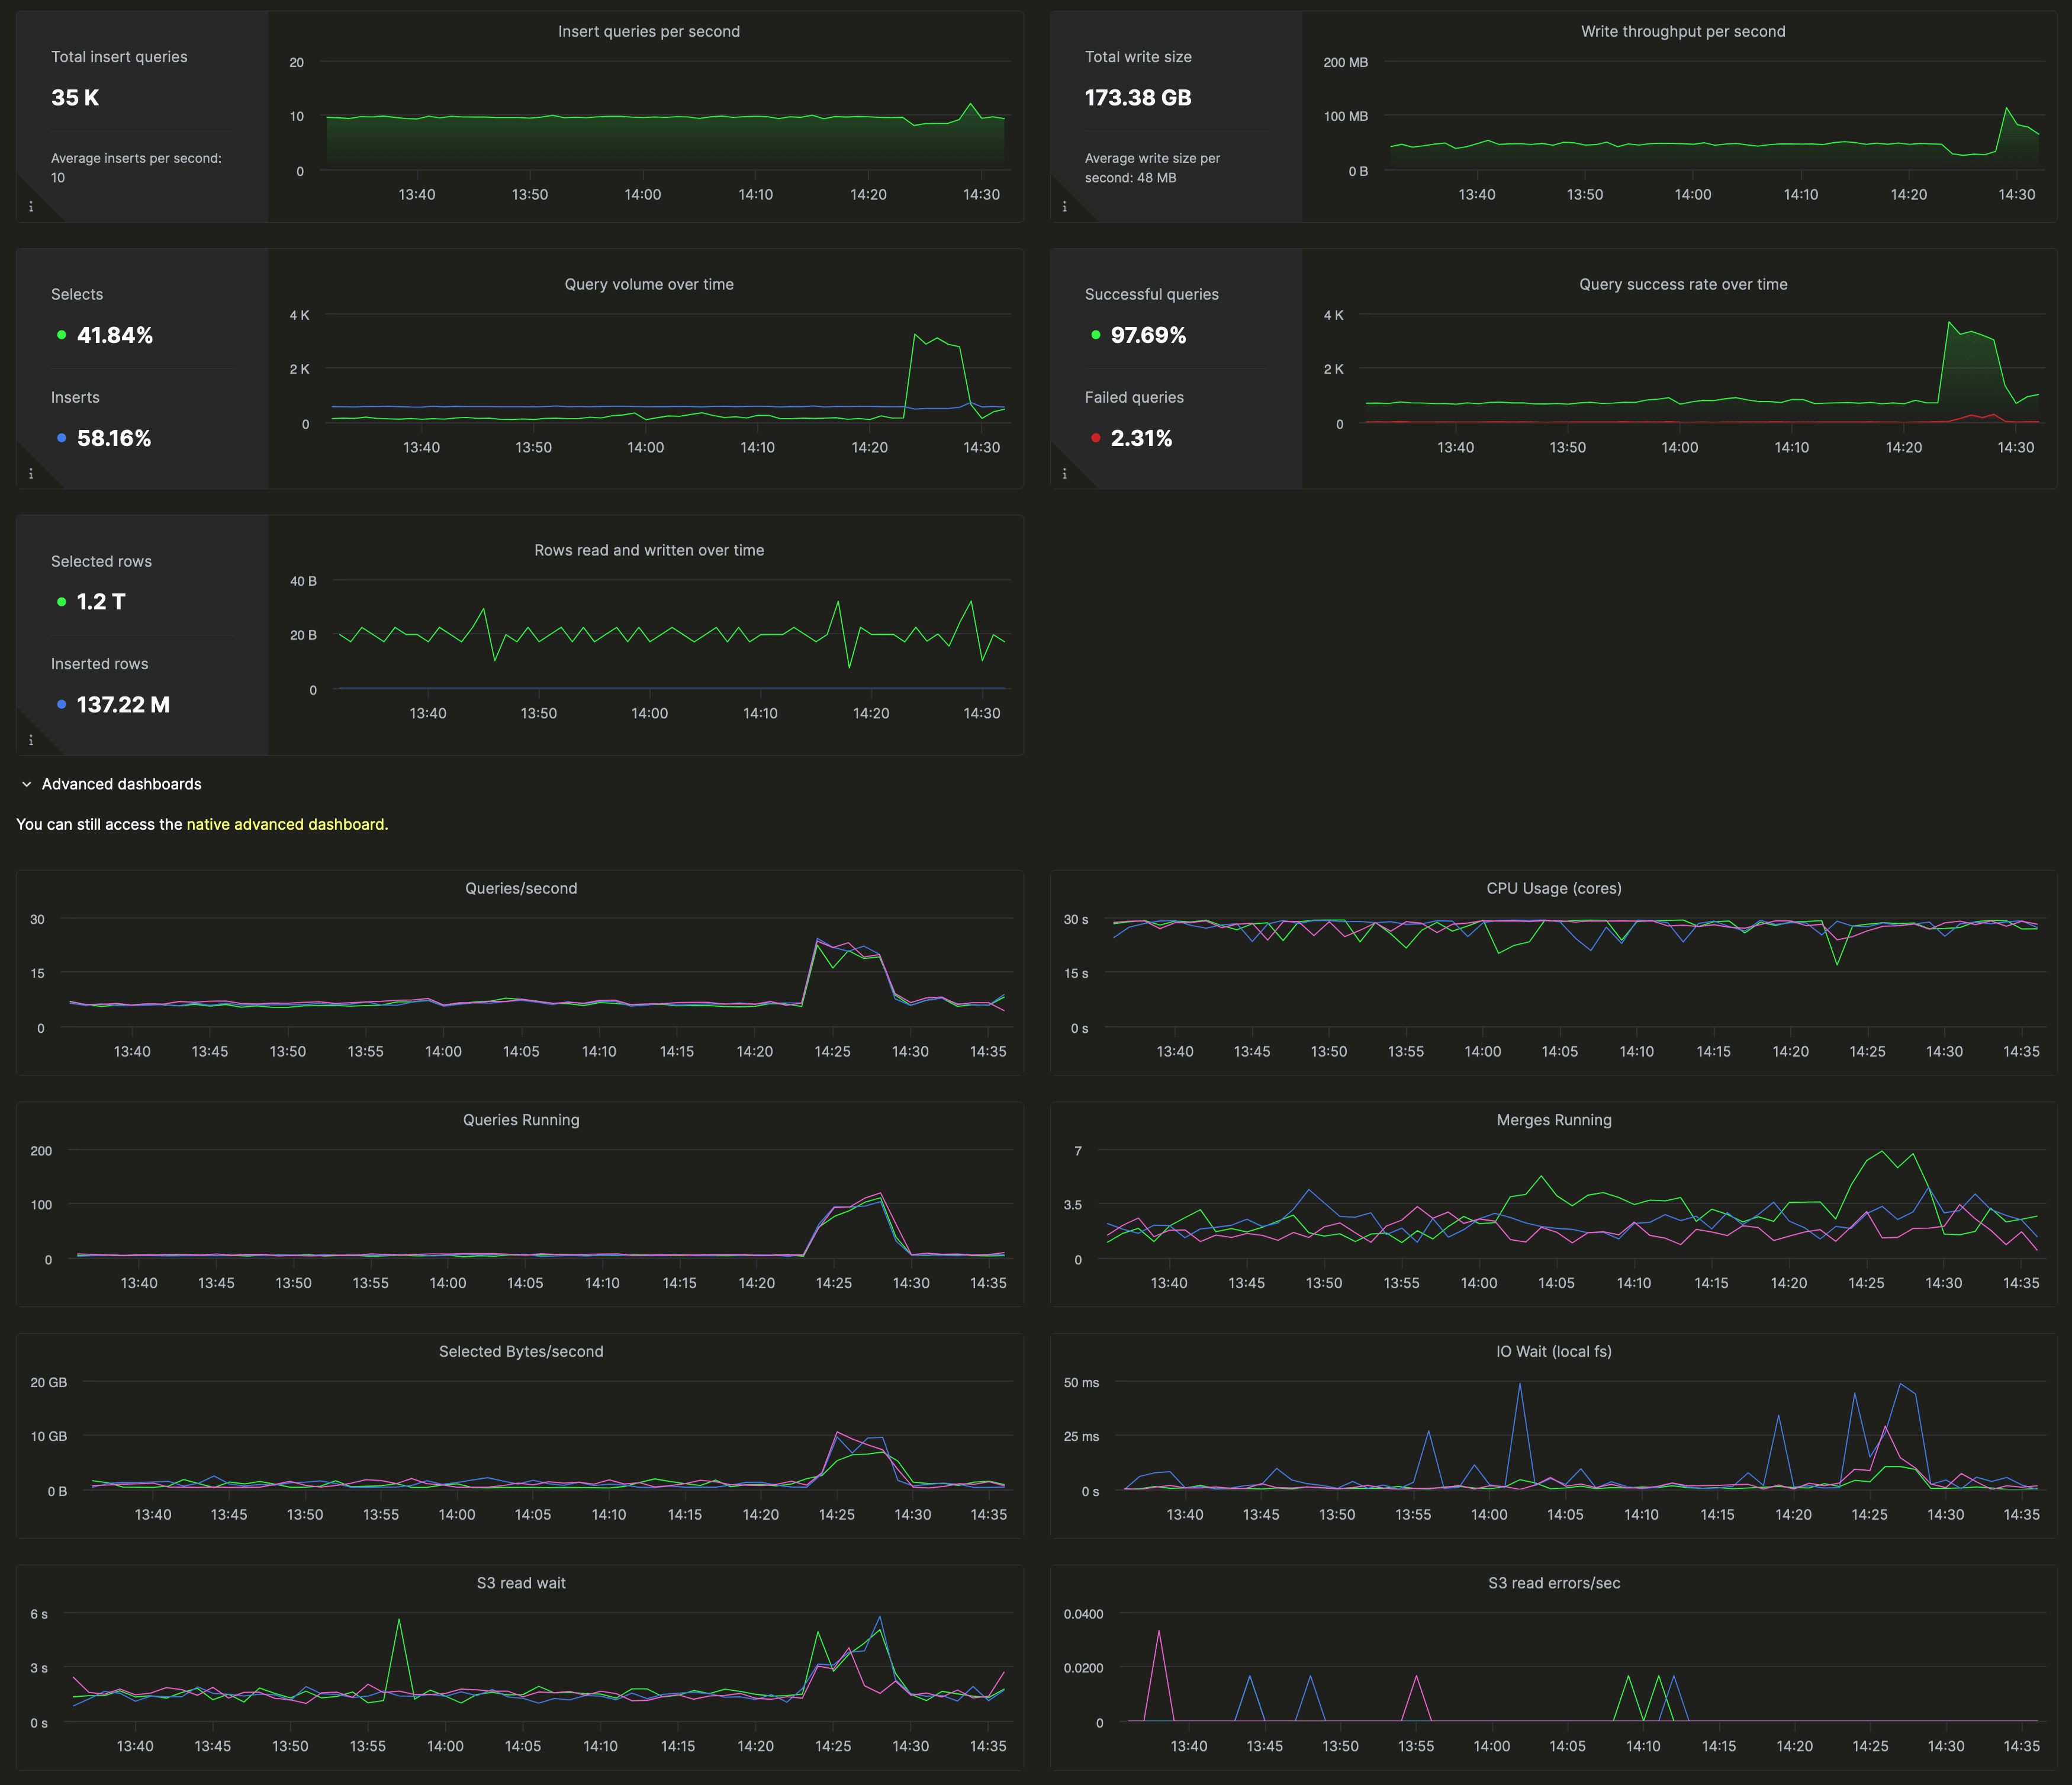Screen dimensions: 2072x1785
Task: Click green dot beside Successful queries percentage
Action: point(1096,335)
